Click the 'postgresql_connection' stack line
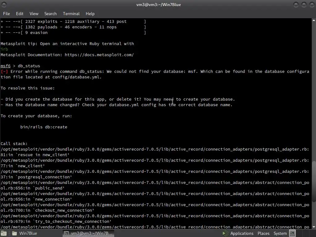 (36, 177)
